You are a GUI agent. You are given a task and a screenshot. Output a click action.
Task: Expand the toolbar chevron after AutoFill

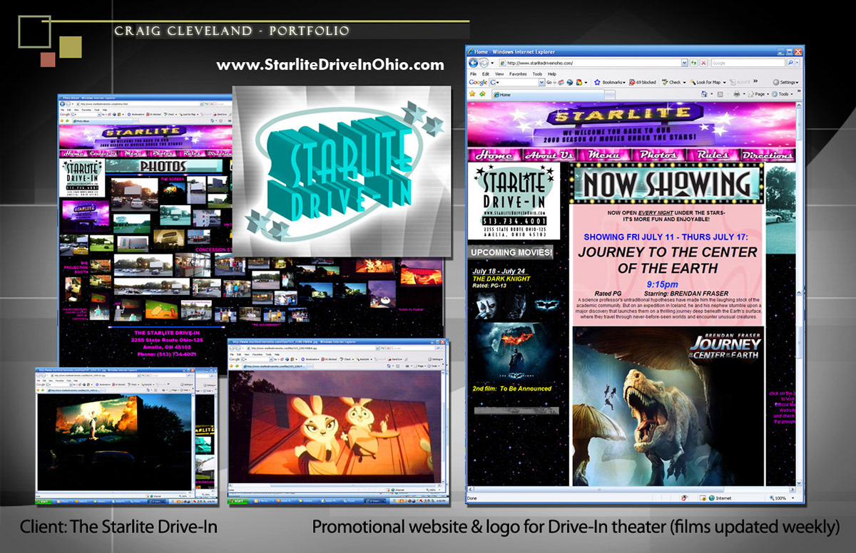(x=755, y=81)
